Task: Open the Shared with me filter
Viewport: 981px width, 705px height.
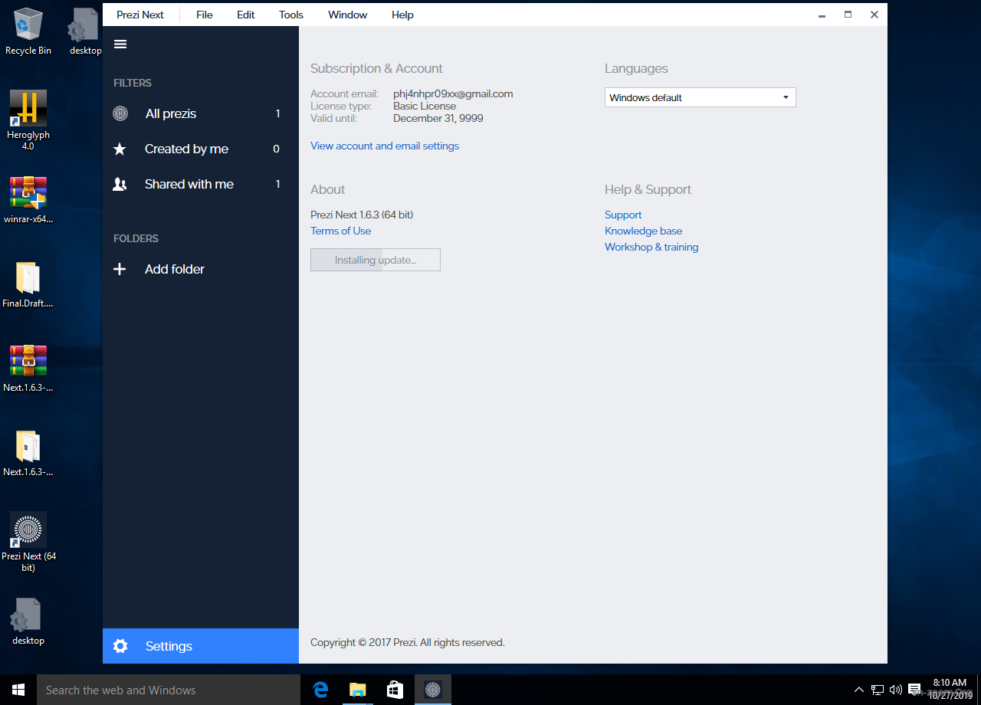Action: click(200, 184)
